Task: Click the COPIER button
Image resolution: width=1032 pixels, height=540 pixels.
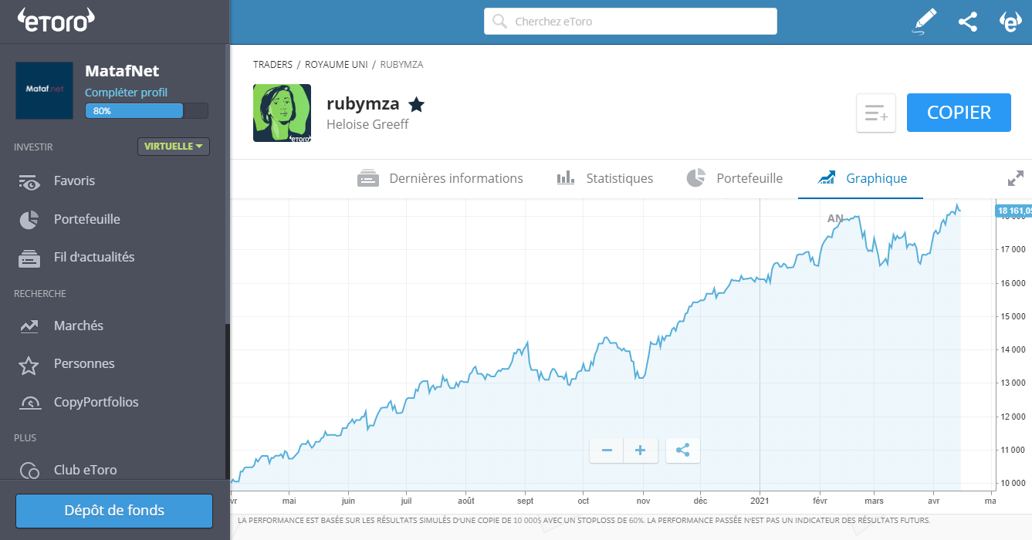Action: [959, 113]
